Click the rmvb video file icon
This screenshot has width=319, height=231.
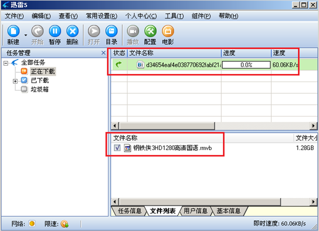pos(128,148)
